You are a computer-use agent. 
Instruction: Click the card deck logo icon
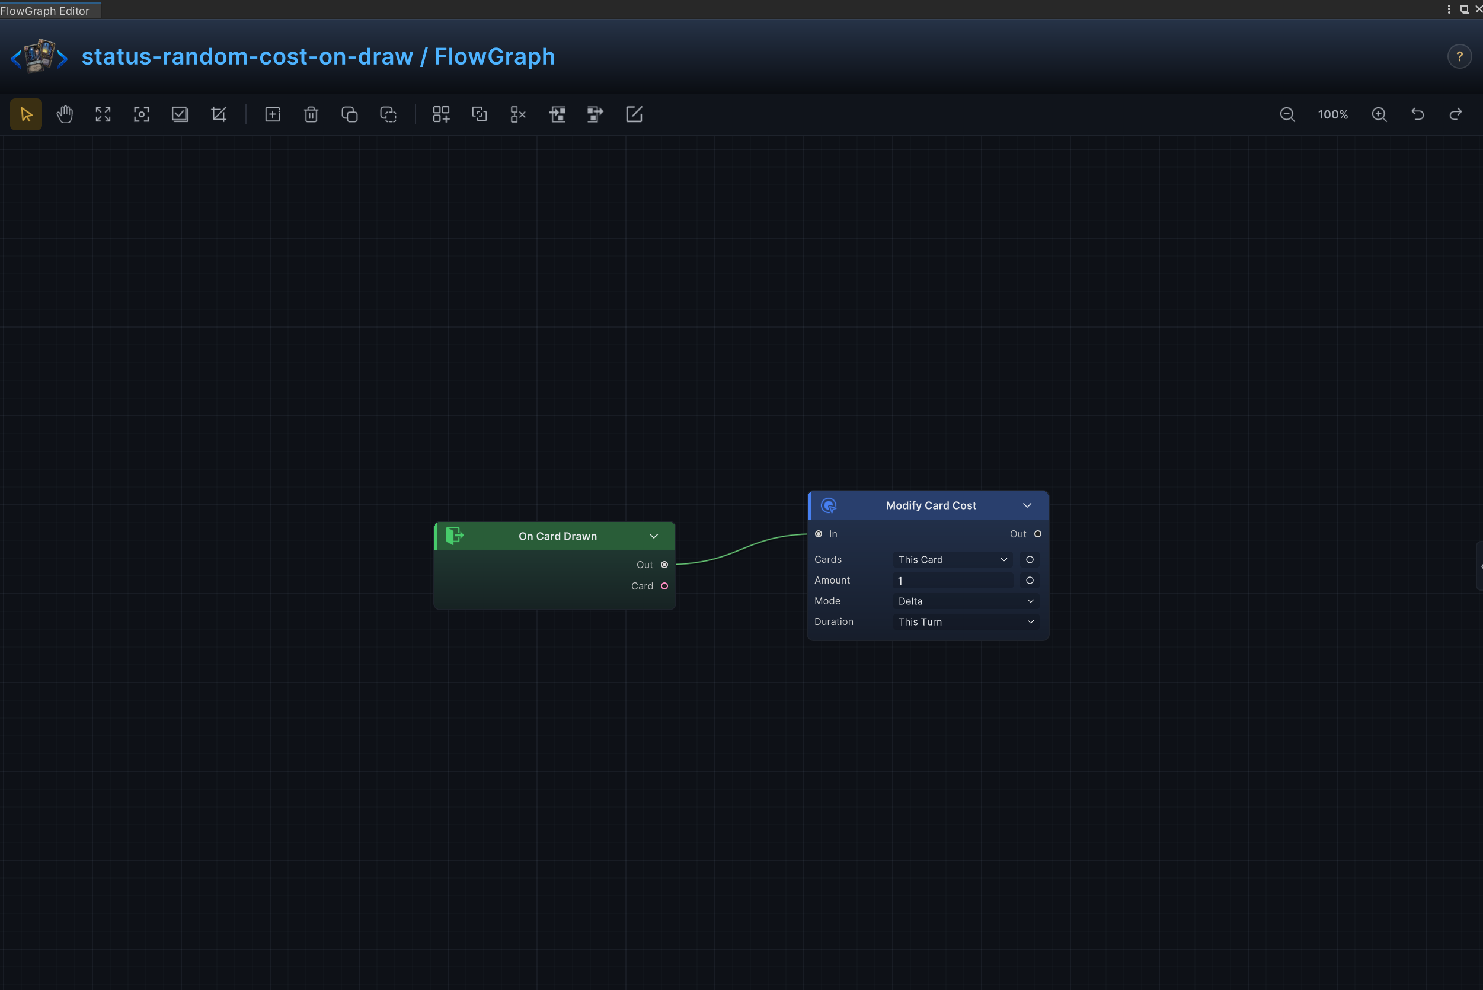point(39,56)
